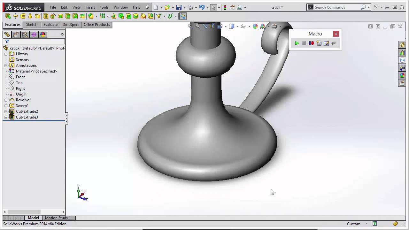Select the Revolved Boss/Base tool

(15, 16)
